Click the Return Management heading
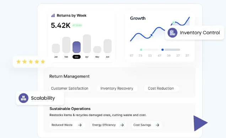The height and width of the screenshot is (138, 226). (70, 76)
